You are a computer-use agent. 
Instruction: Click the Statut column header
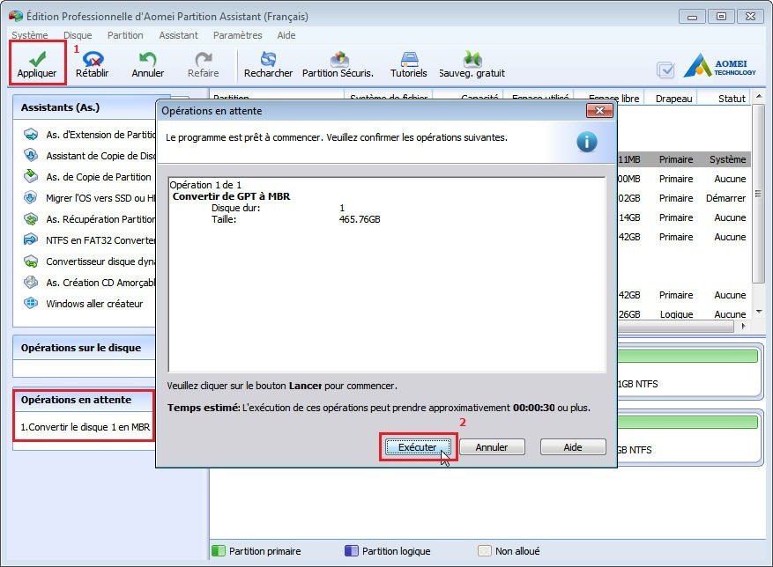point(732,99)
